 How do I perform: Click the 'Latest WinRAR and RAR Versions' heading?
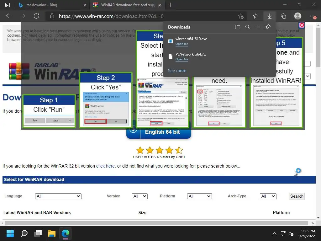tap(37, 212)
